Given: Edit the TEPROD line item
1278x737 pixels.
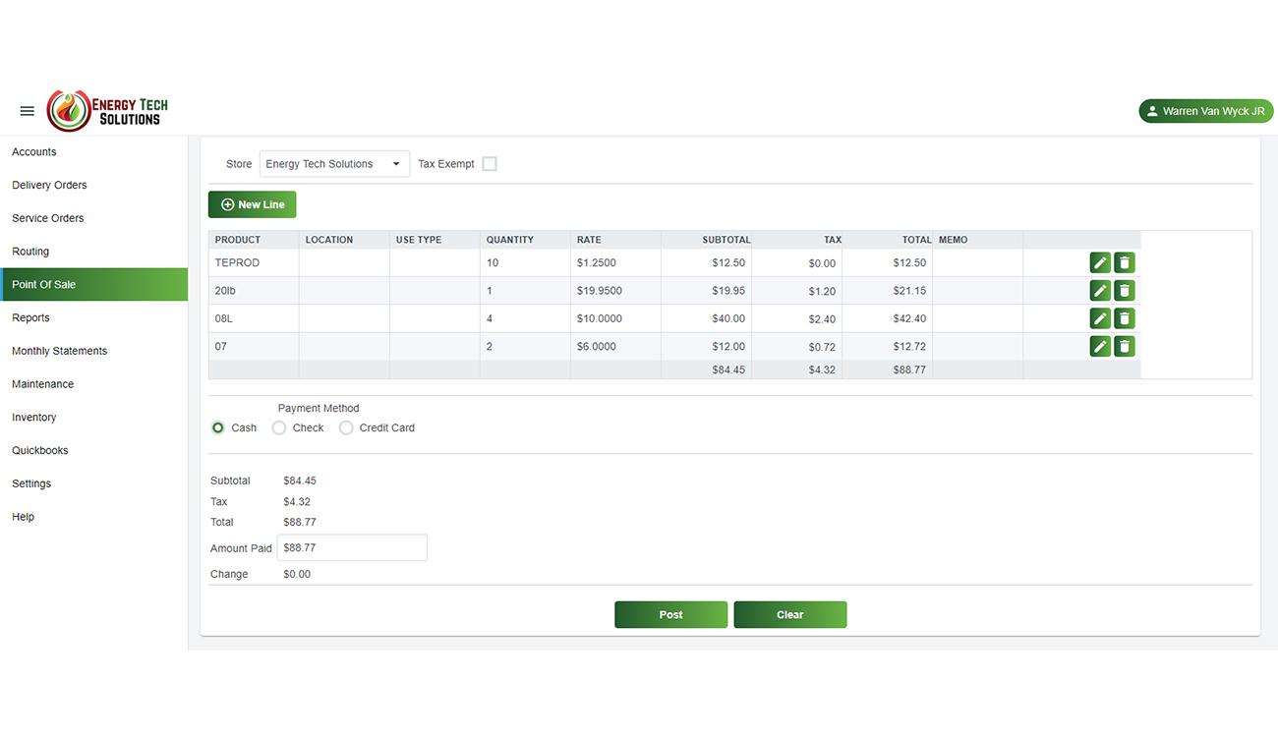Looking at the screenshot, I should tap(1100, 262).
